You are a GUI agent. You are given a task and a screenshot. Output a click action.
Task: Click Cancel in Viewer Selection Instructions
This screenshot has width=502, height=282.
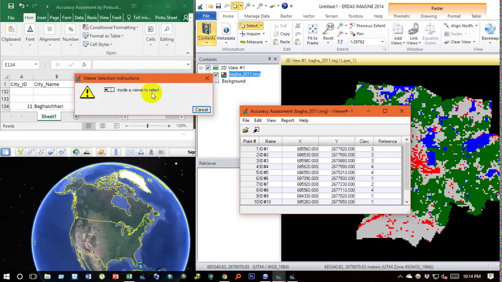pos(202,110)
